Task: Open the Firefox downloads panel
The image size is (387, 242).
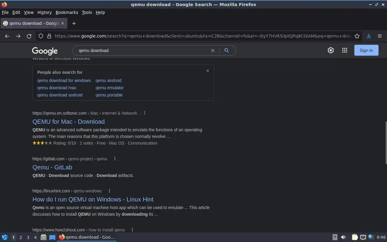Action: tap(369, 36)
